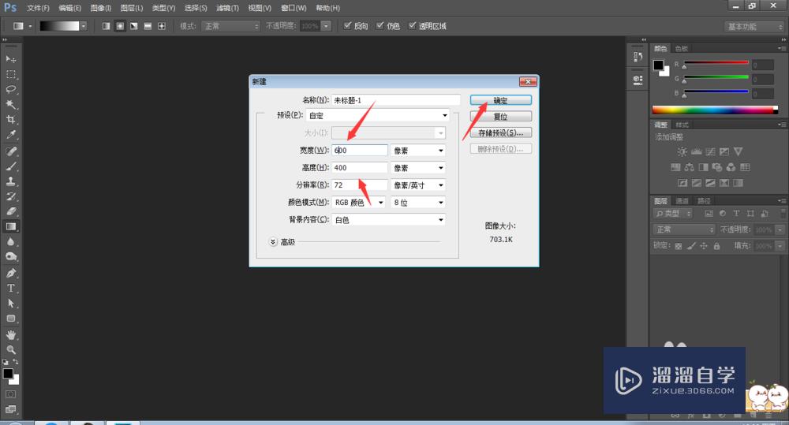Viewport: 789px width, 425px height.
Task: Toggle the 透明区域 checkbox
Action: coord(412,26)
